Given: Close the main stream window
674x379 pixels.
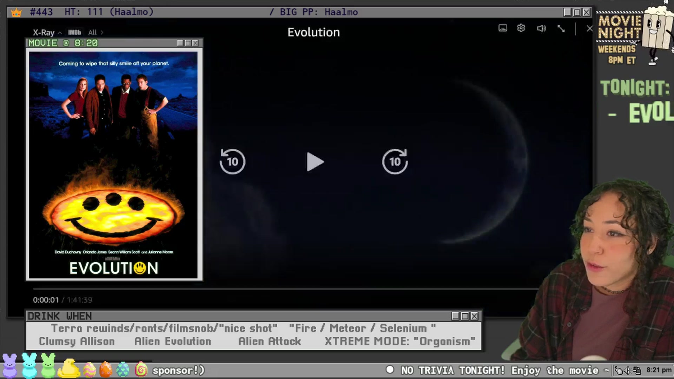Looking at the screenshot, I should [x=586, y=12].
